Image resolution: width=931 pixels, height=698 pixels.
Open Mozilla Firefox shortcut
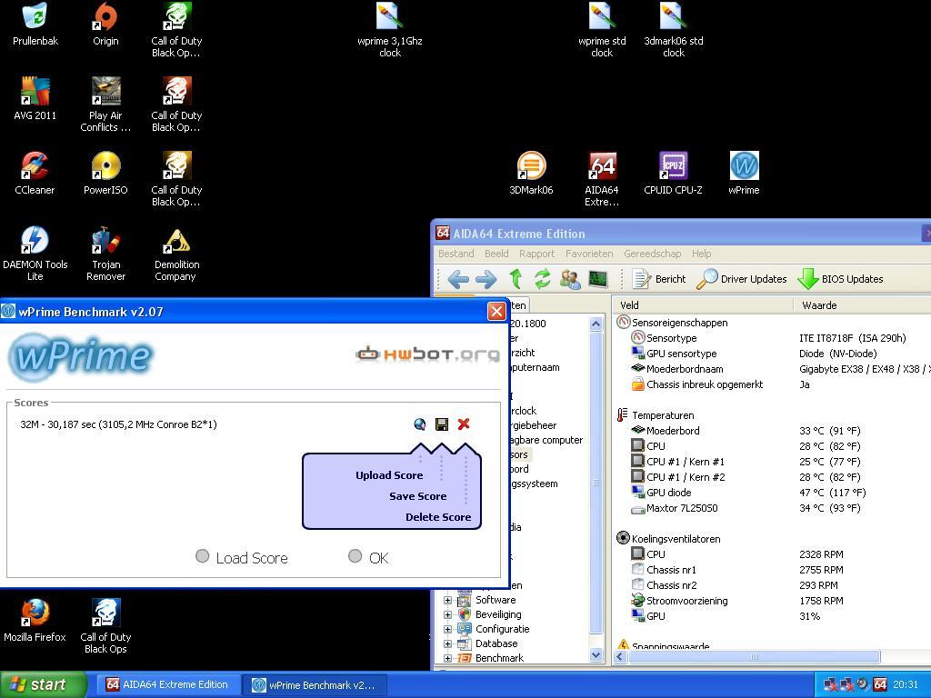point(35,621)
